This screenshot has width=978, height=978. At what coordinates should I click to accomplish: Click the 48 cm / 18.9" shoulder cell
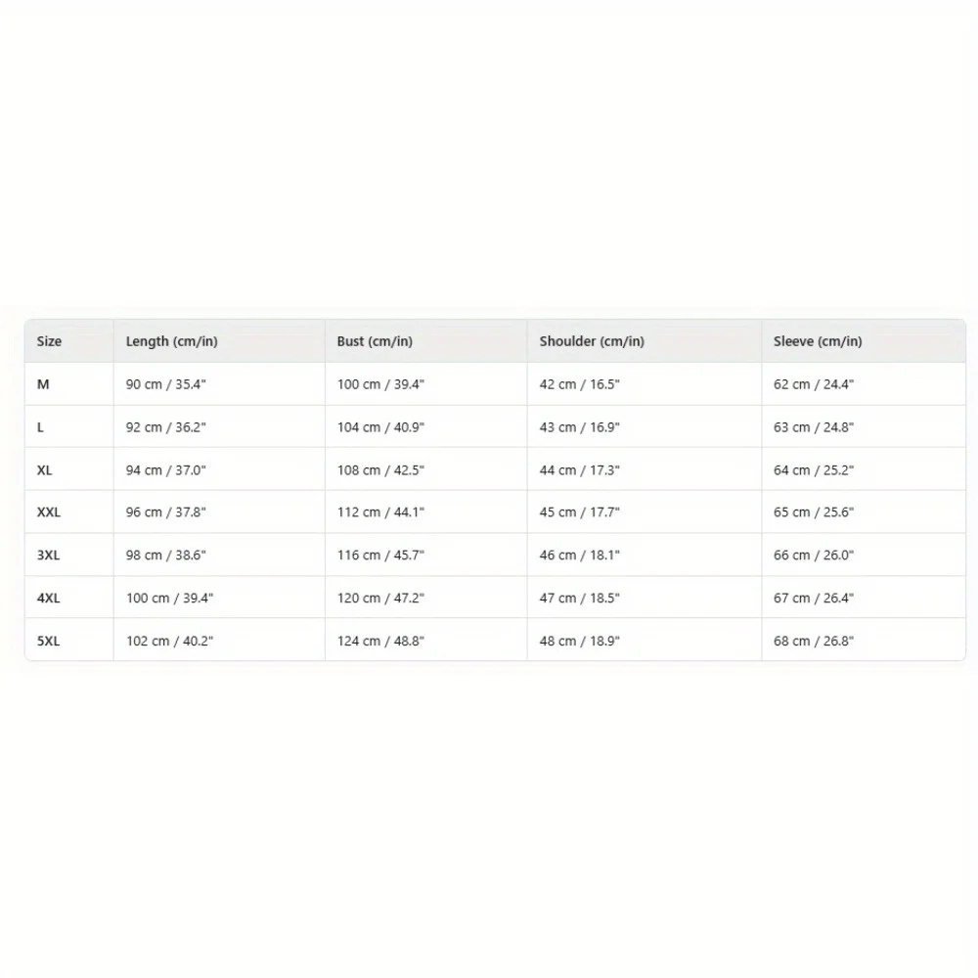[579, 642]
